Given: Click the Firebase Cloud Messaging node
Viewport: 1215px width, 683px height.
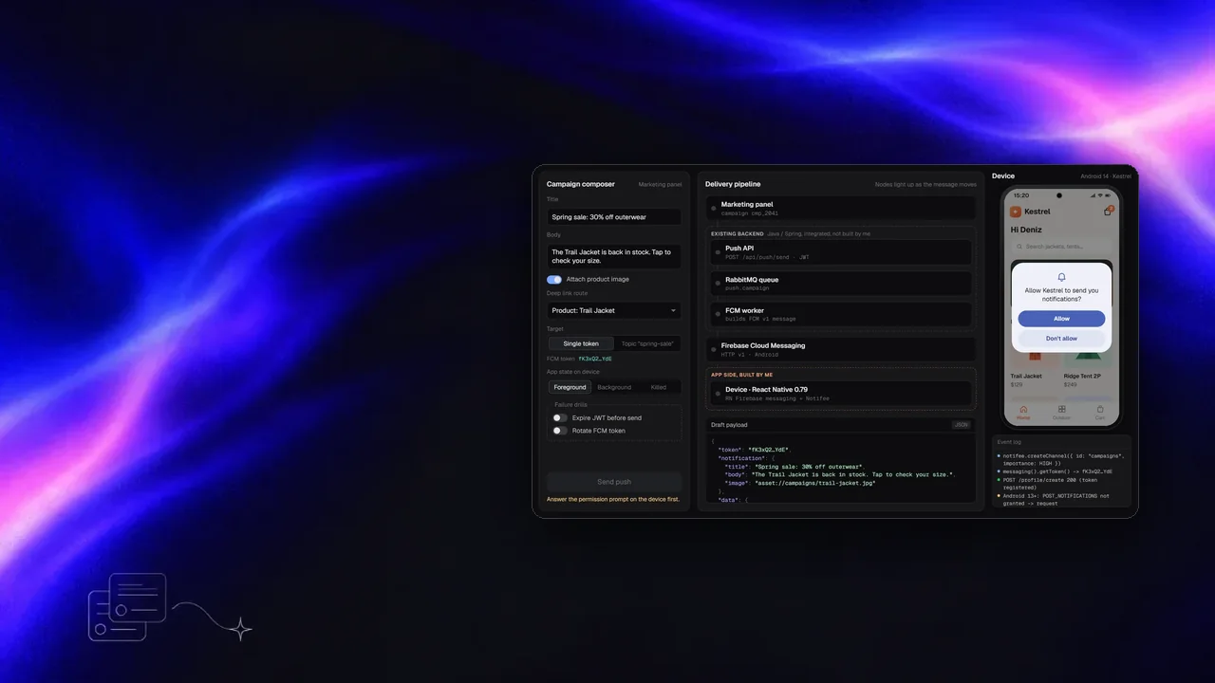Looking at the screenshot, I should tap(841, 349).
